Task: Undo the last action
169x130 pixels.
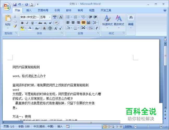Action: [20, 4]
